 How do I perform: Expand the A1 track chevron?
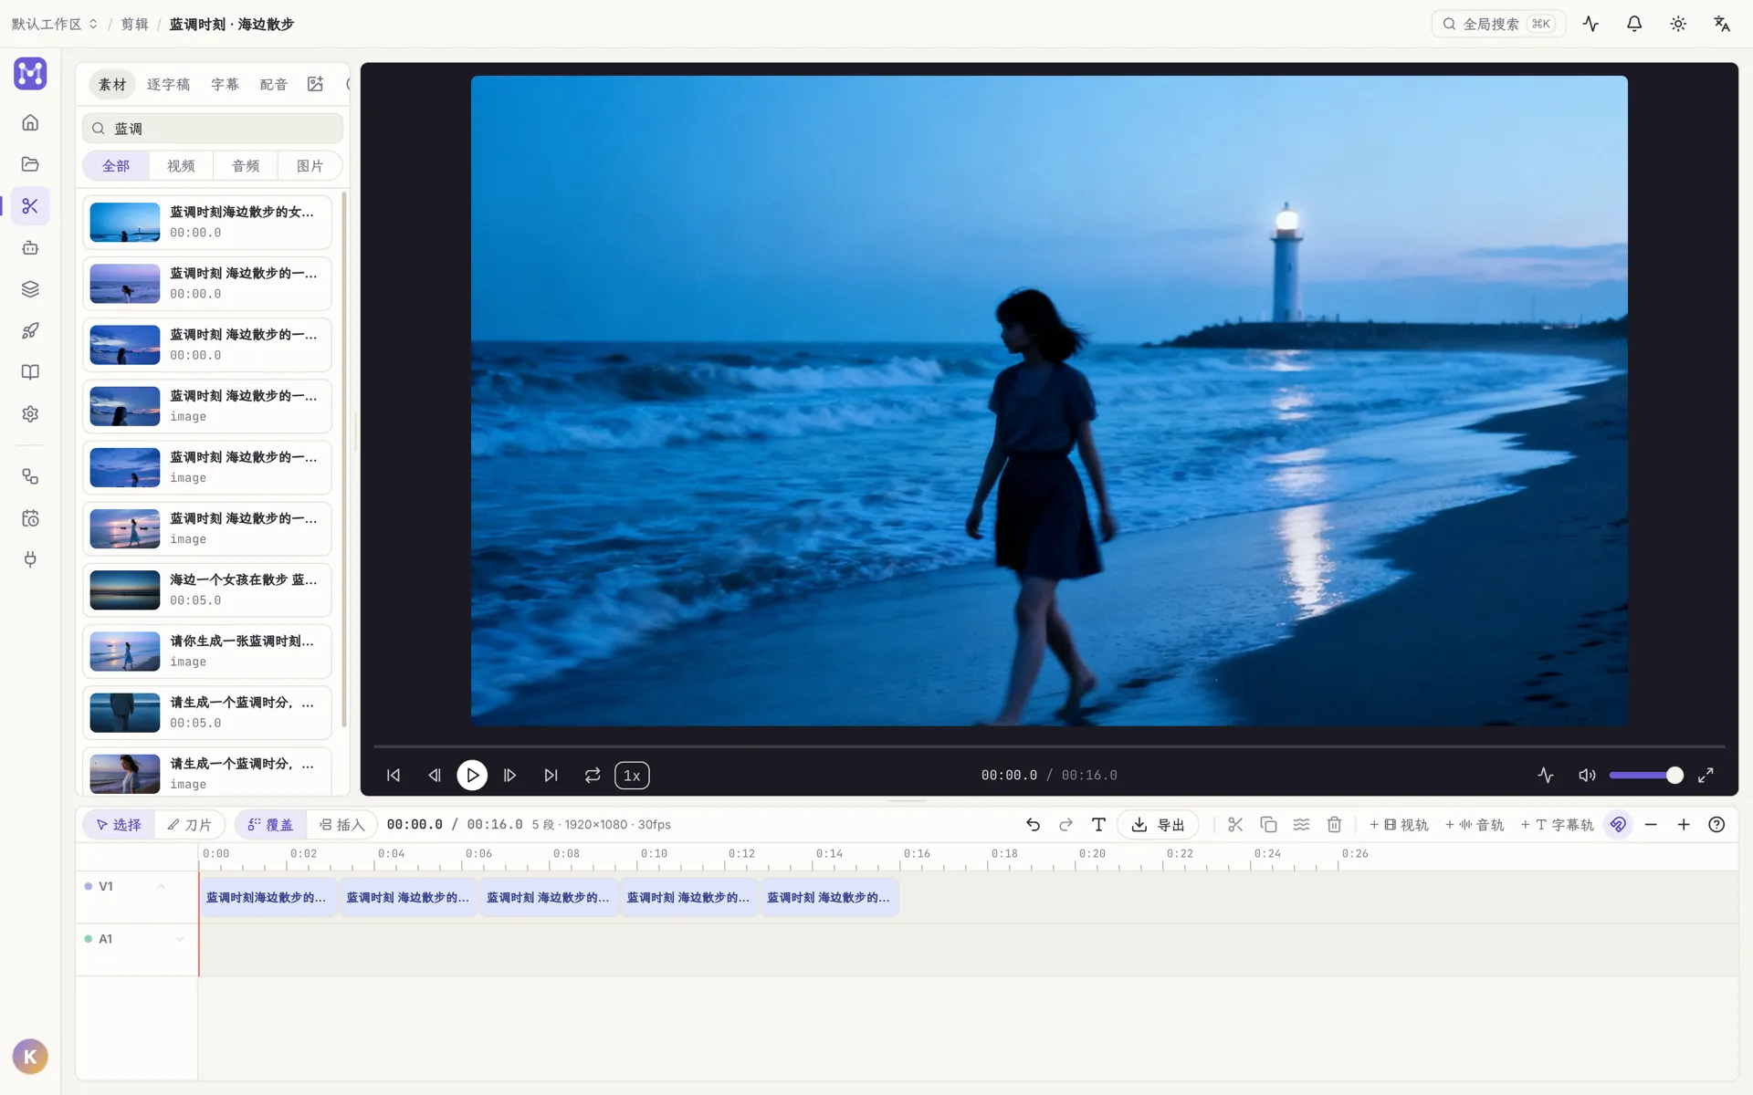[180, 939]
